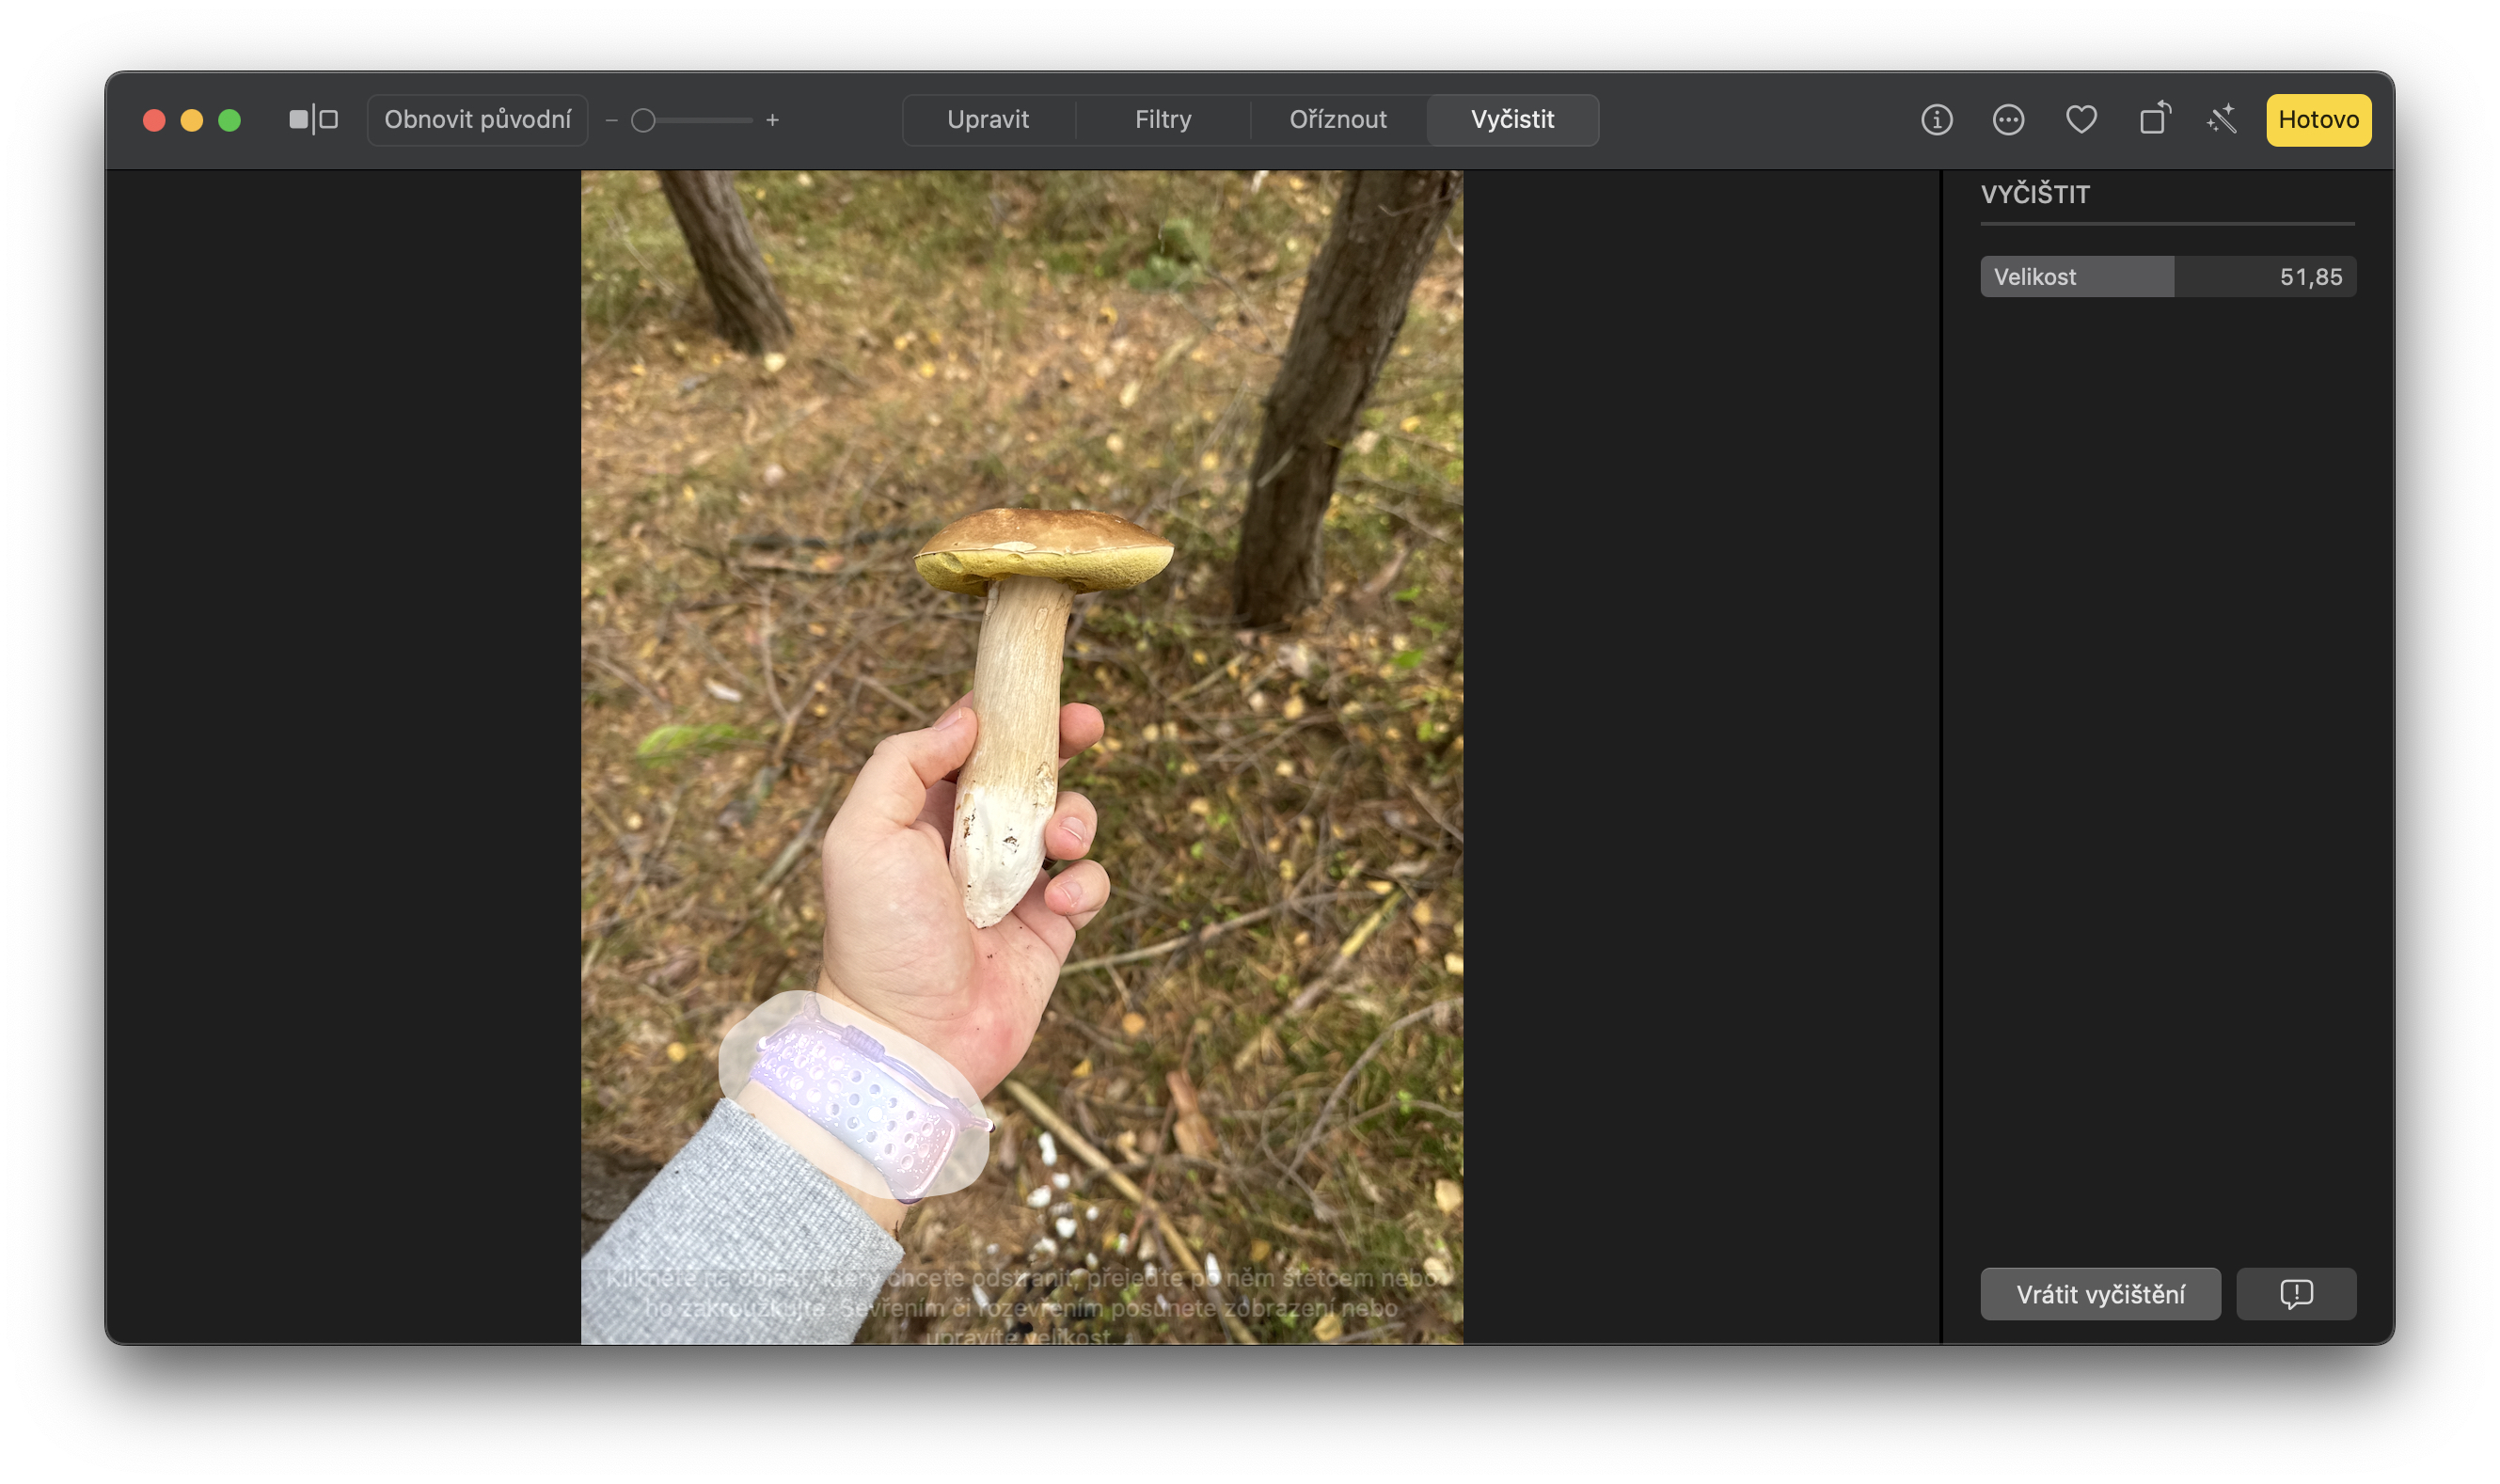Switch to the Upravit tab
Image resolution: width=2500 pixels, height=1484 pixels.
click(x=989, y=119)
